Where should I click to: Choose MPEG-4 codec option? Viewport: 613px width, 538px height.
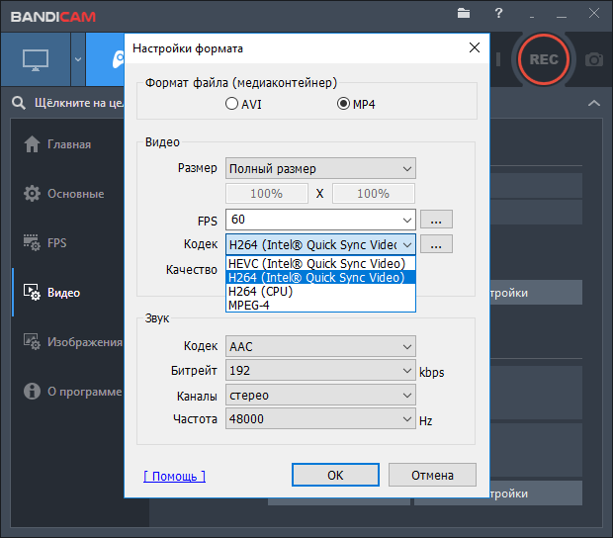tap(320, 305)
